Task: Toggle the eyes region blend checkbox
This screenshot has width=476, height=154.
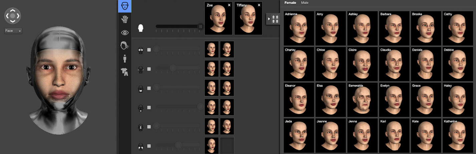Action: point(149,50)
